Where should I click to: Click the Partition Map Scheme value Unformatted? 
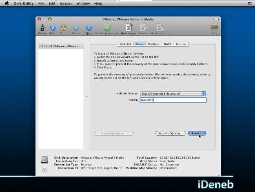(x=168, y=168)
